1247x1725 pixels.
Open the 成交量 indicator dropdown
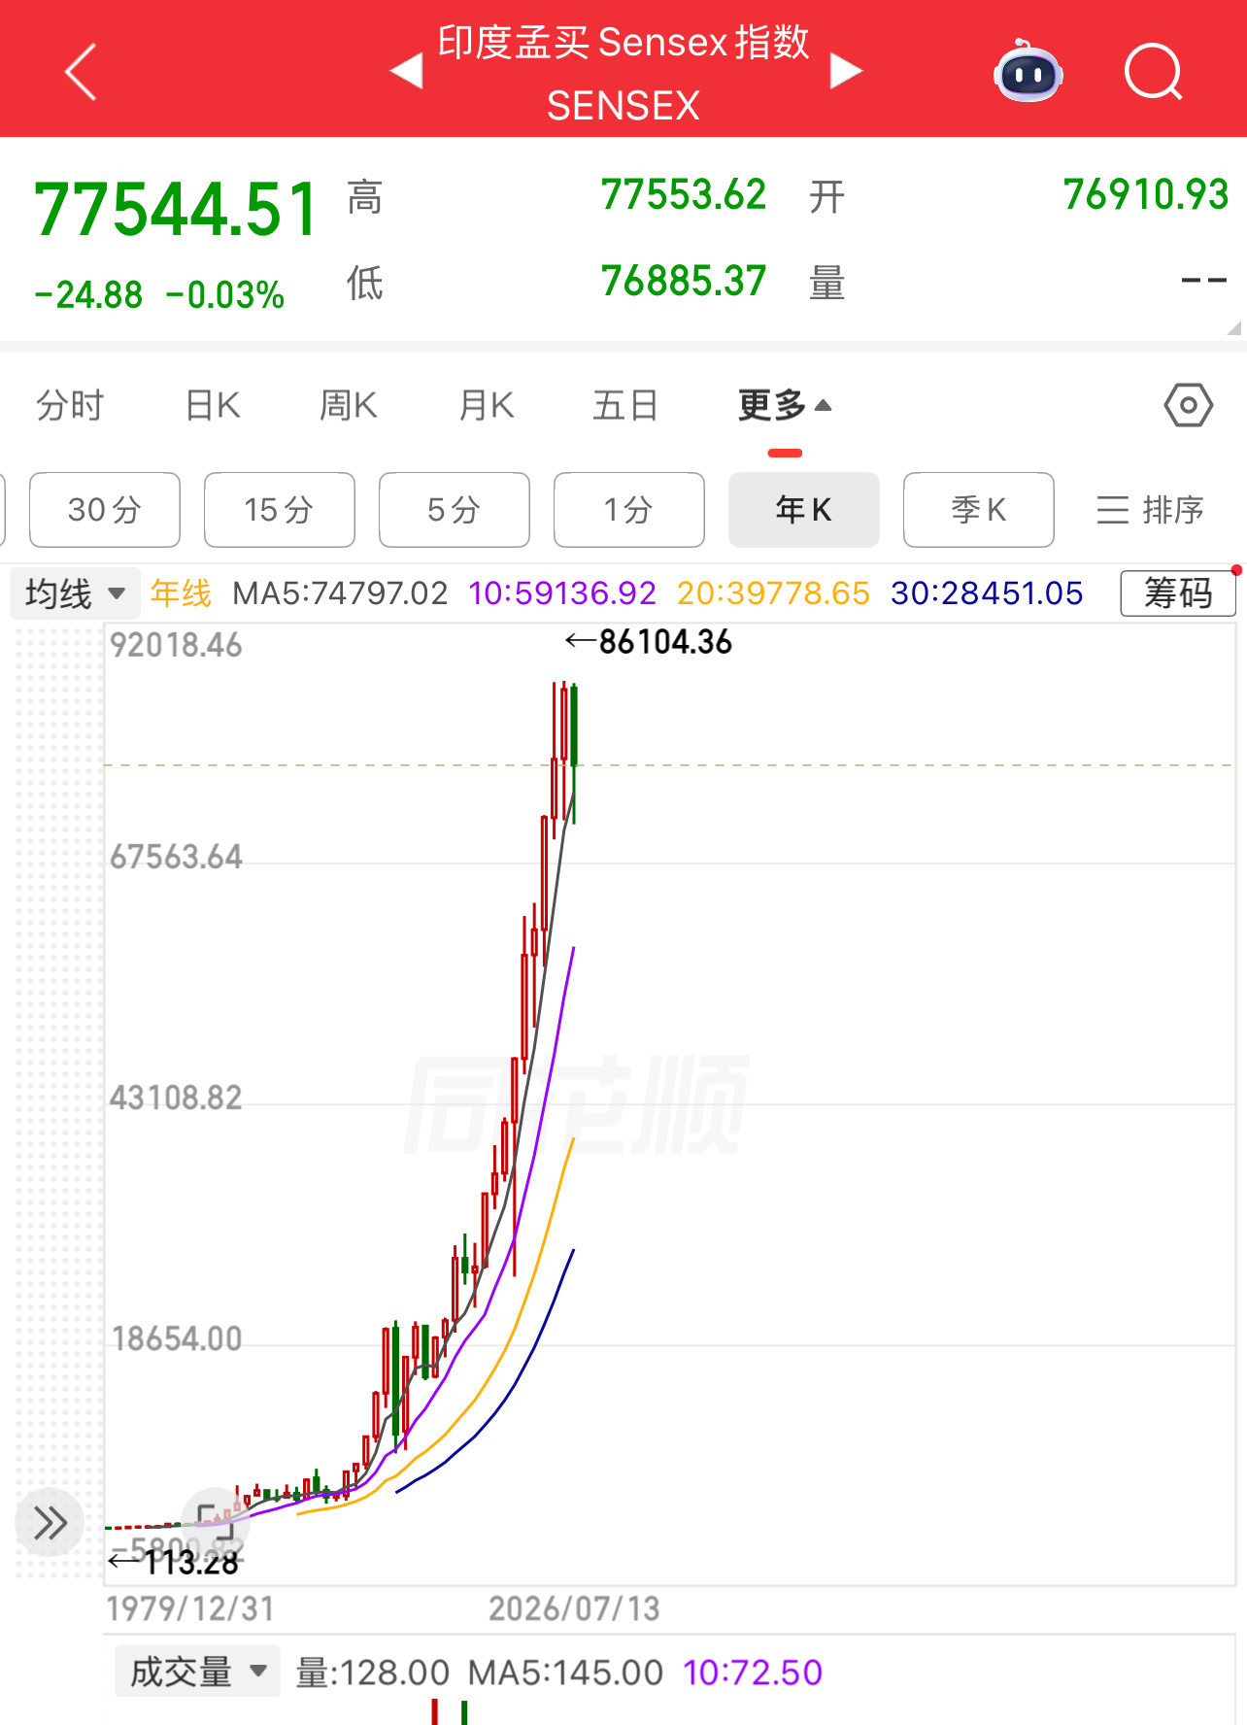pos(197,1672)
